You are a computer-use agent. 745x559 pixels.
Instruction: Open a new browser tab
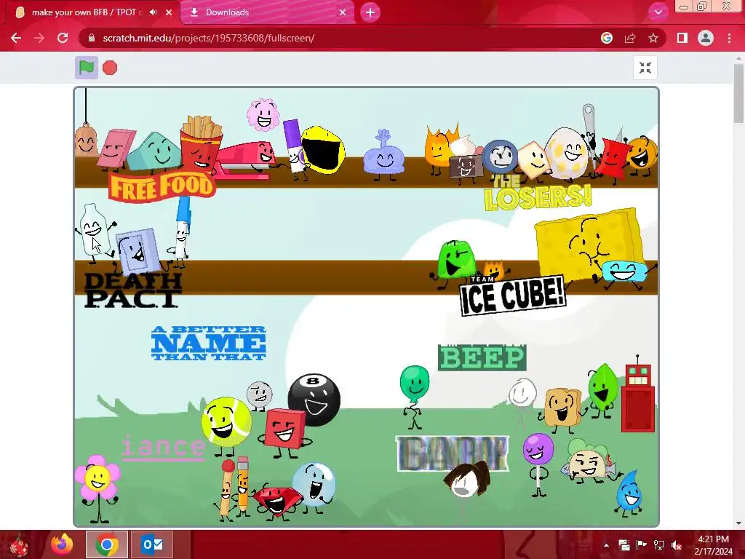[x=370, y=12]
